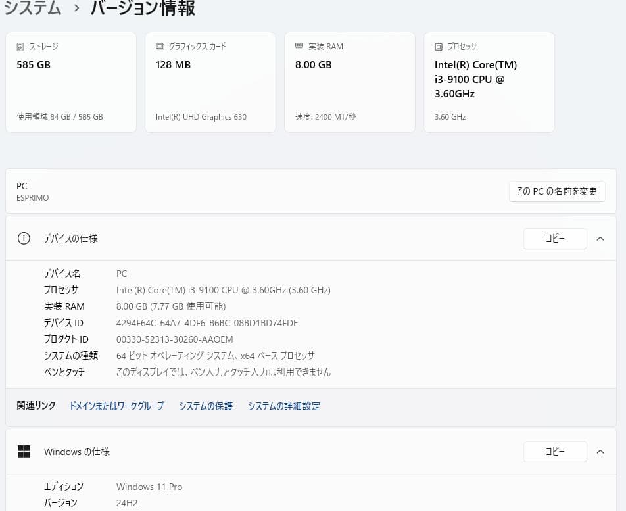
Task: Click コピー in the Windows の仕様 section
Action: [555, 452]
